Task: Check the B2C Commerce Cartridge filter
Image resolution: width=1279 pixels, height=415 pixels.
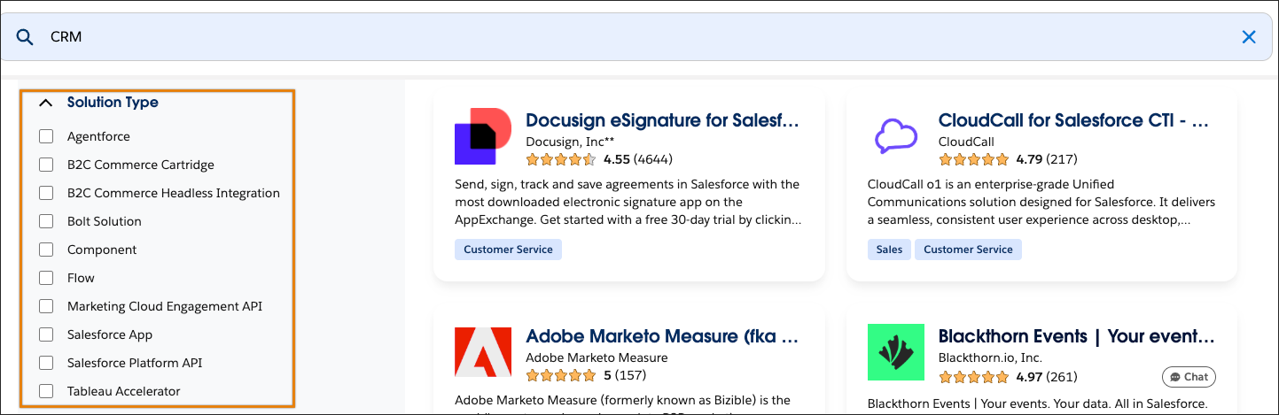Action: [46, 165]
